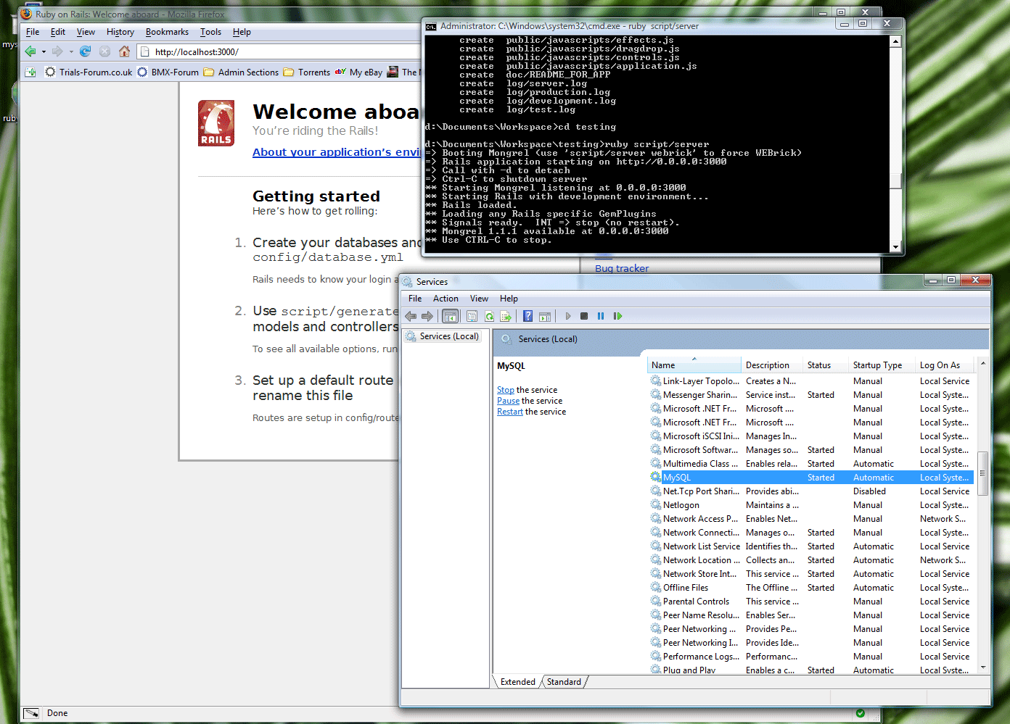
Task: Click the Rails logo image
Action: [216, 123]
